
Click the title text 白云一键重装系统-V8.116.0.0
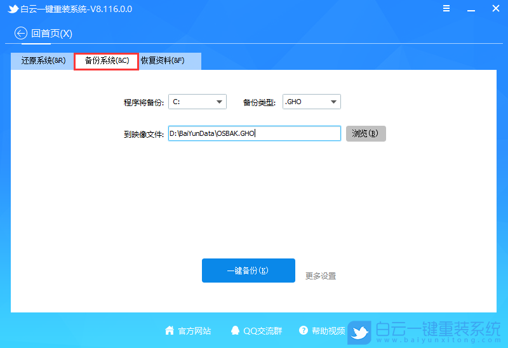(76, 9)
